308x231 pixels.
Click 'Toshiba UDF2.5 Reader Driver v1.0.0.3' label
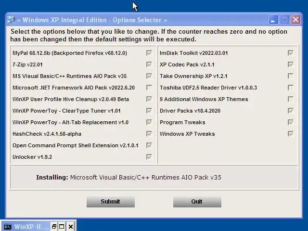[208, 88]
